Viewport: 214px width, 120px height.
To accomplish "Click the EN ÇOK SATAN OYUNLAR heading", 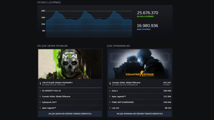I will (52, 46).
